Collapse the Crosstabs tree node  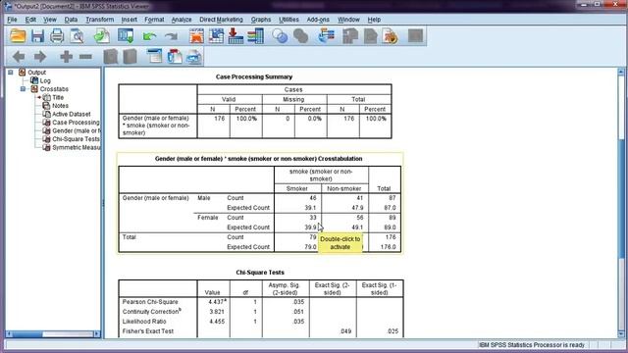click(23, 89)
